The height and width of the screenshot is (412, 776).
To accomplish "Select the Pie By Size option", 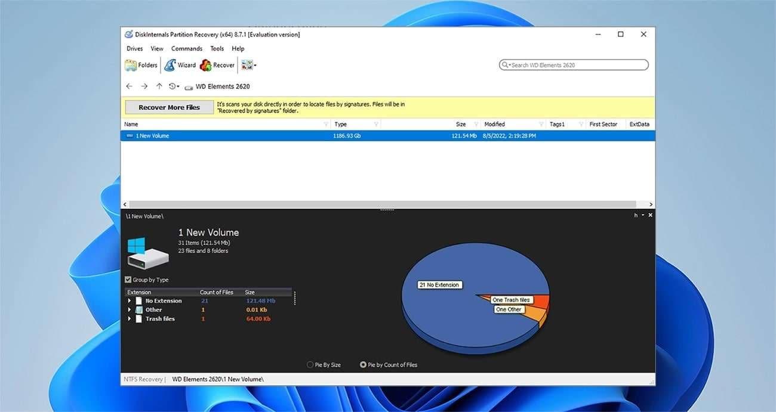I will (310, 364).
